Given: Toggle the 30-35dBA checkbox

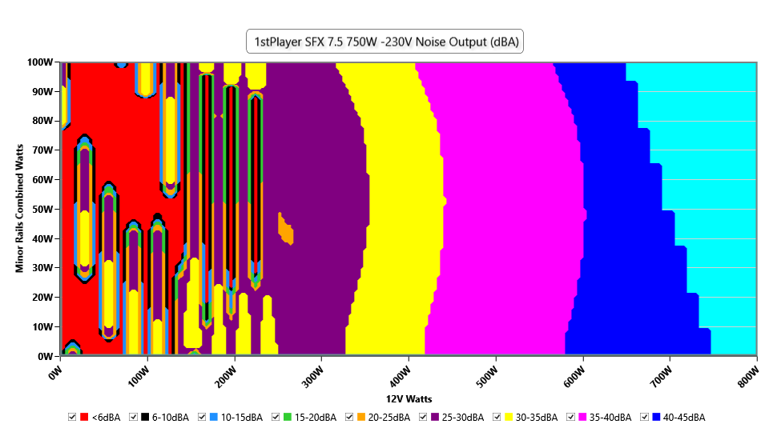Looking at the screenshot, I should pos(497,417).
